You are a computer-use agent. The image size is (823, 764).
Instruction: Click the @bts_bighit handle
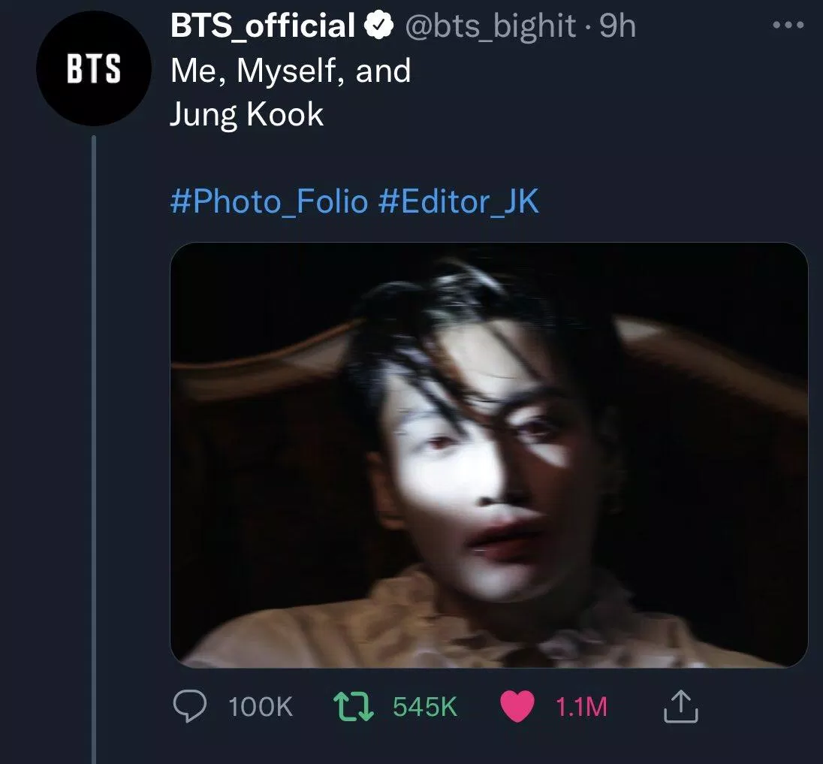[x=490, y=27]
